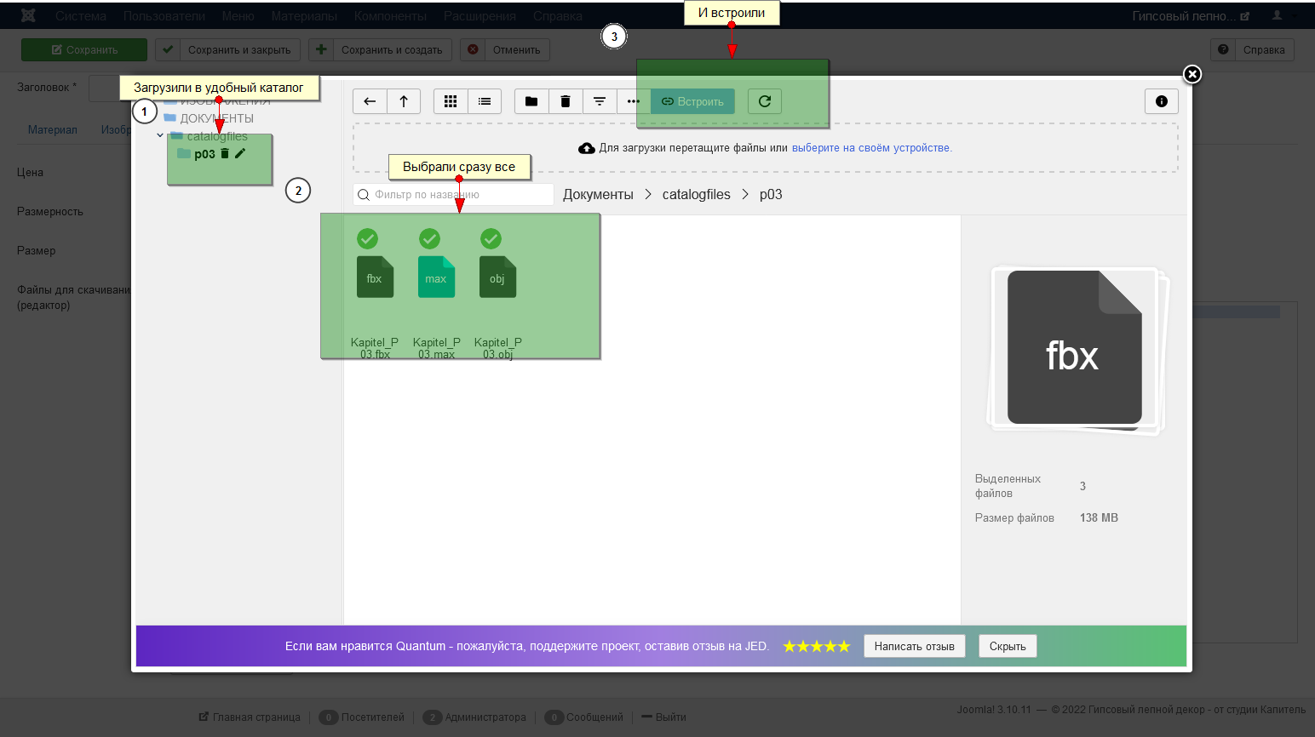Click the Выйти logout link
This screenshot has width=1315, height=737.
tap(664, 717)
